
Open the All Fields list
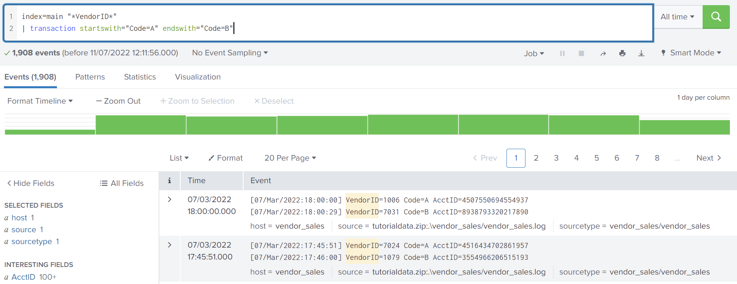pos(122,183)
